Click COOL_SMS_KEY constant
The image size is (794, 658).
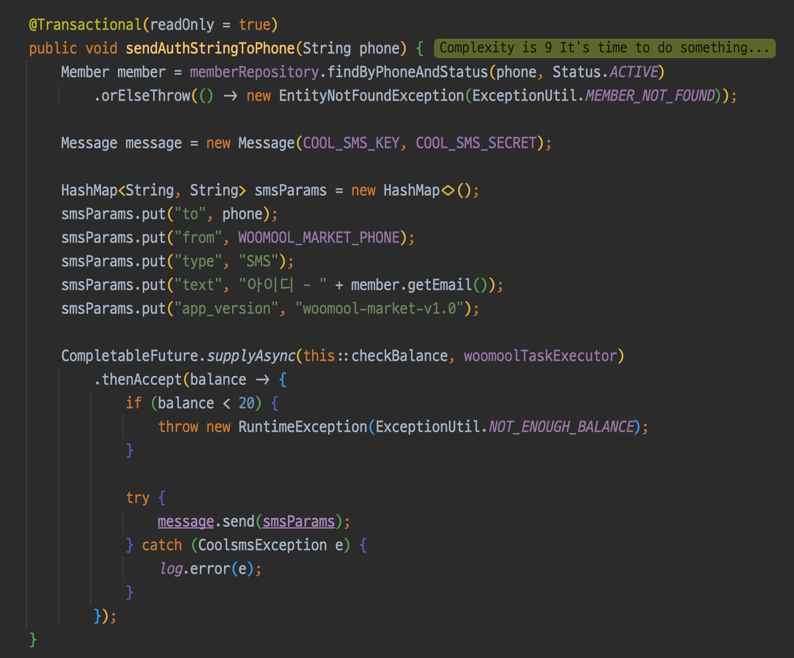click(x=351, y=143)
